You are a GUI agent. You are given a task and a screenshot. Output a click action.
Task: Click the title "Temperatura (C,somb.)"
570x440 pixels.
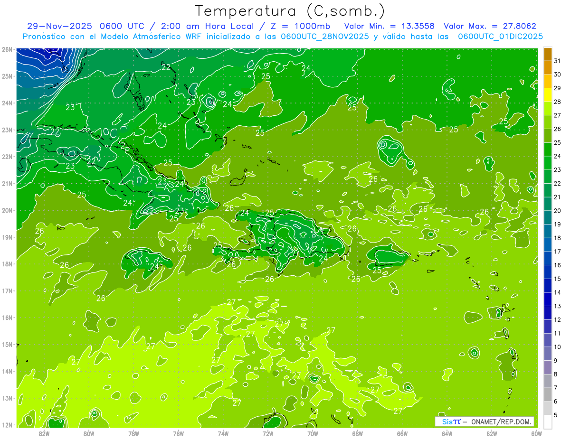[290, 11]
